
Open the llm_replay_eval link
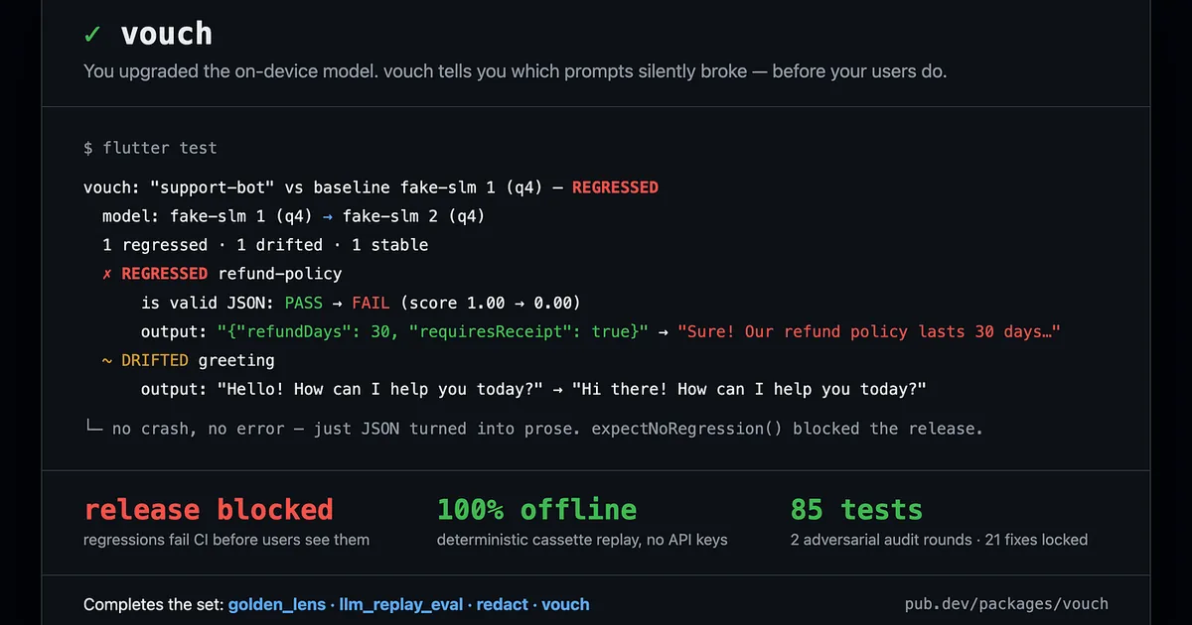tap(403, 604)
